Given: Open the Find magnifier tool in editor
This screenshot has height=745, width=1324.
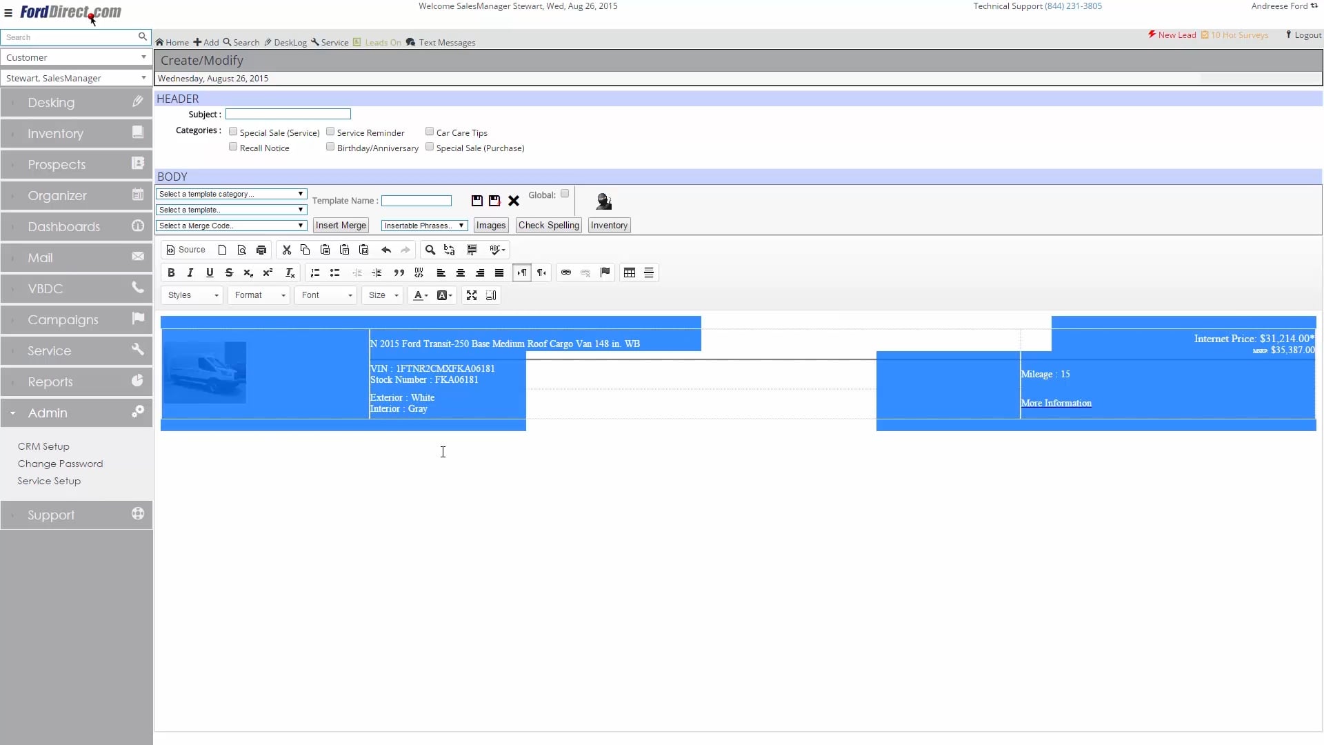Looking at the screenshot, I should pyautogui.click(x=430, y=250).
